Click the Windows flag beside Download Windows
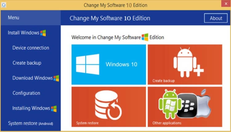This screenshot has width=231, height=132. [x=56, y=78]
